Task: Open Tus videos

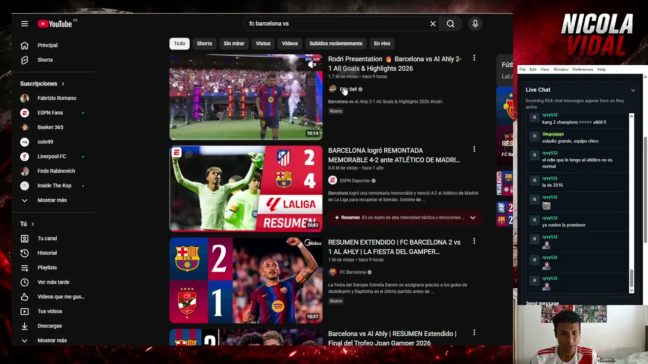Action: pos(50,311)
